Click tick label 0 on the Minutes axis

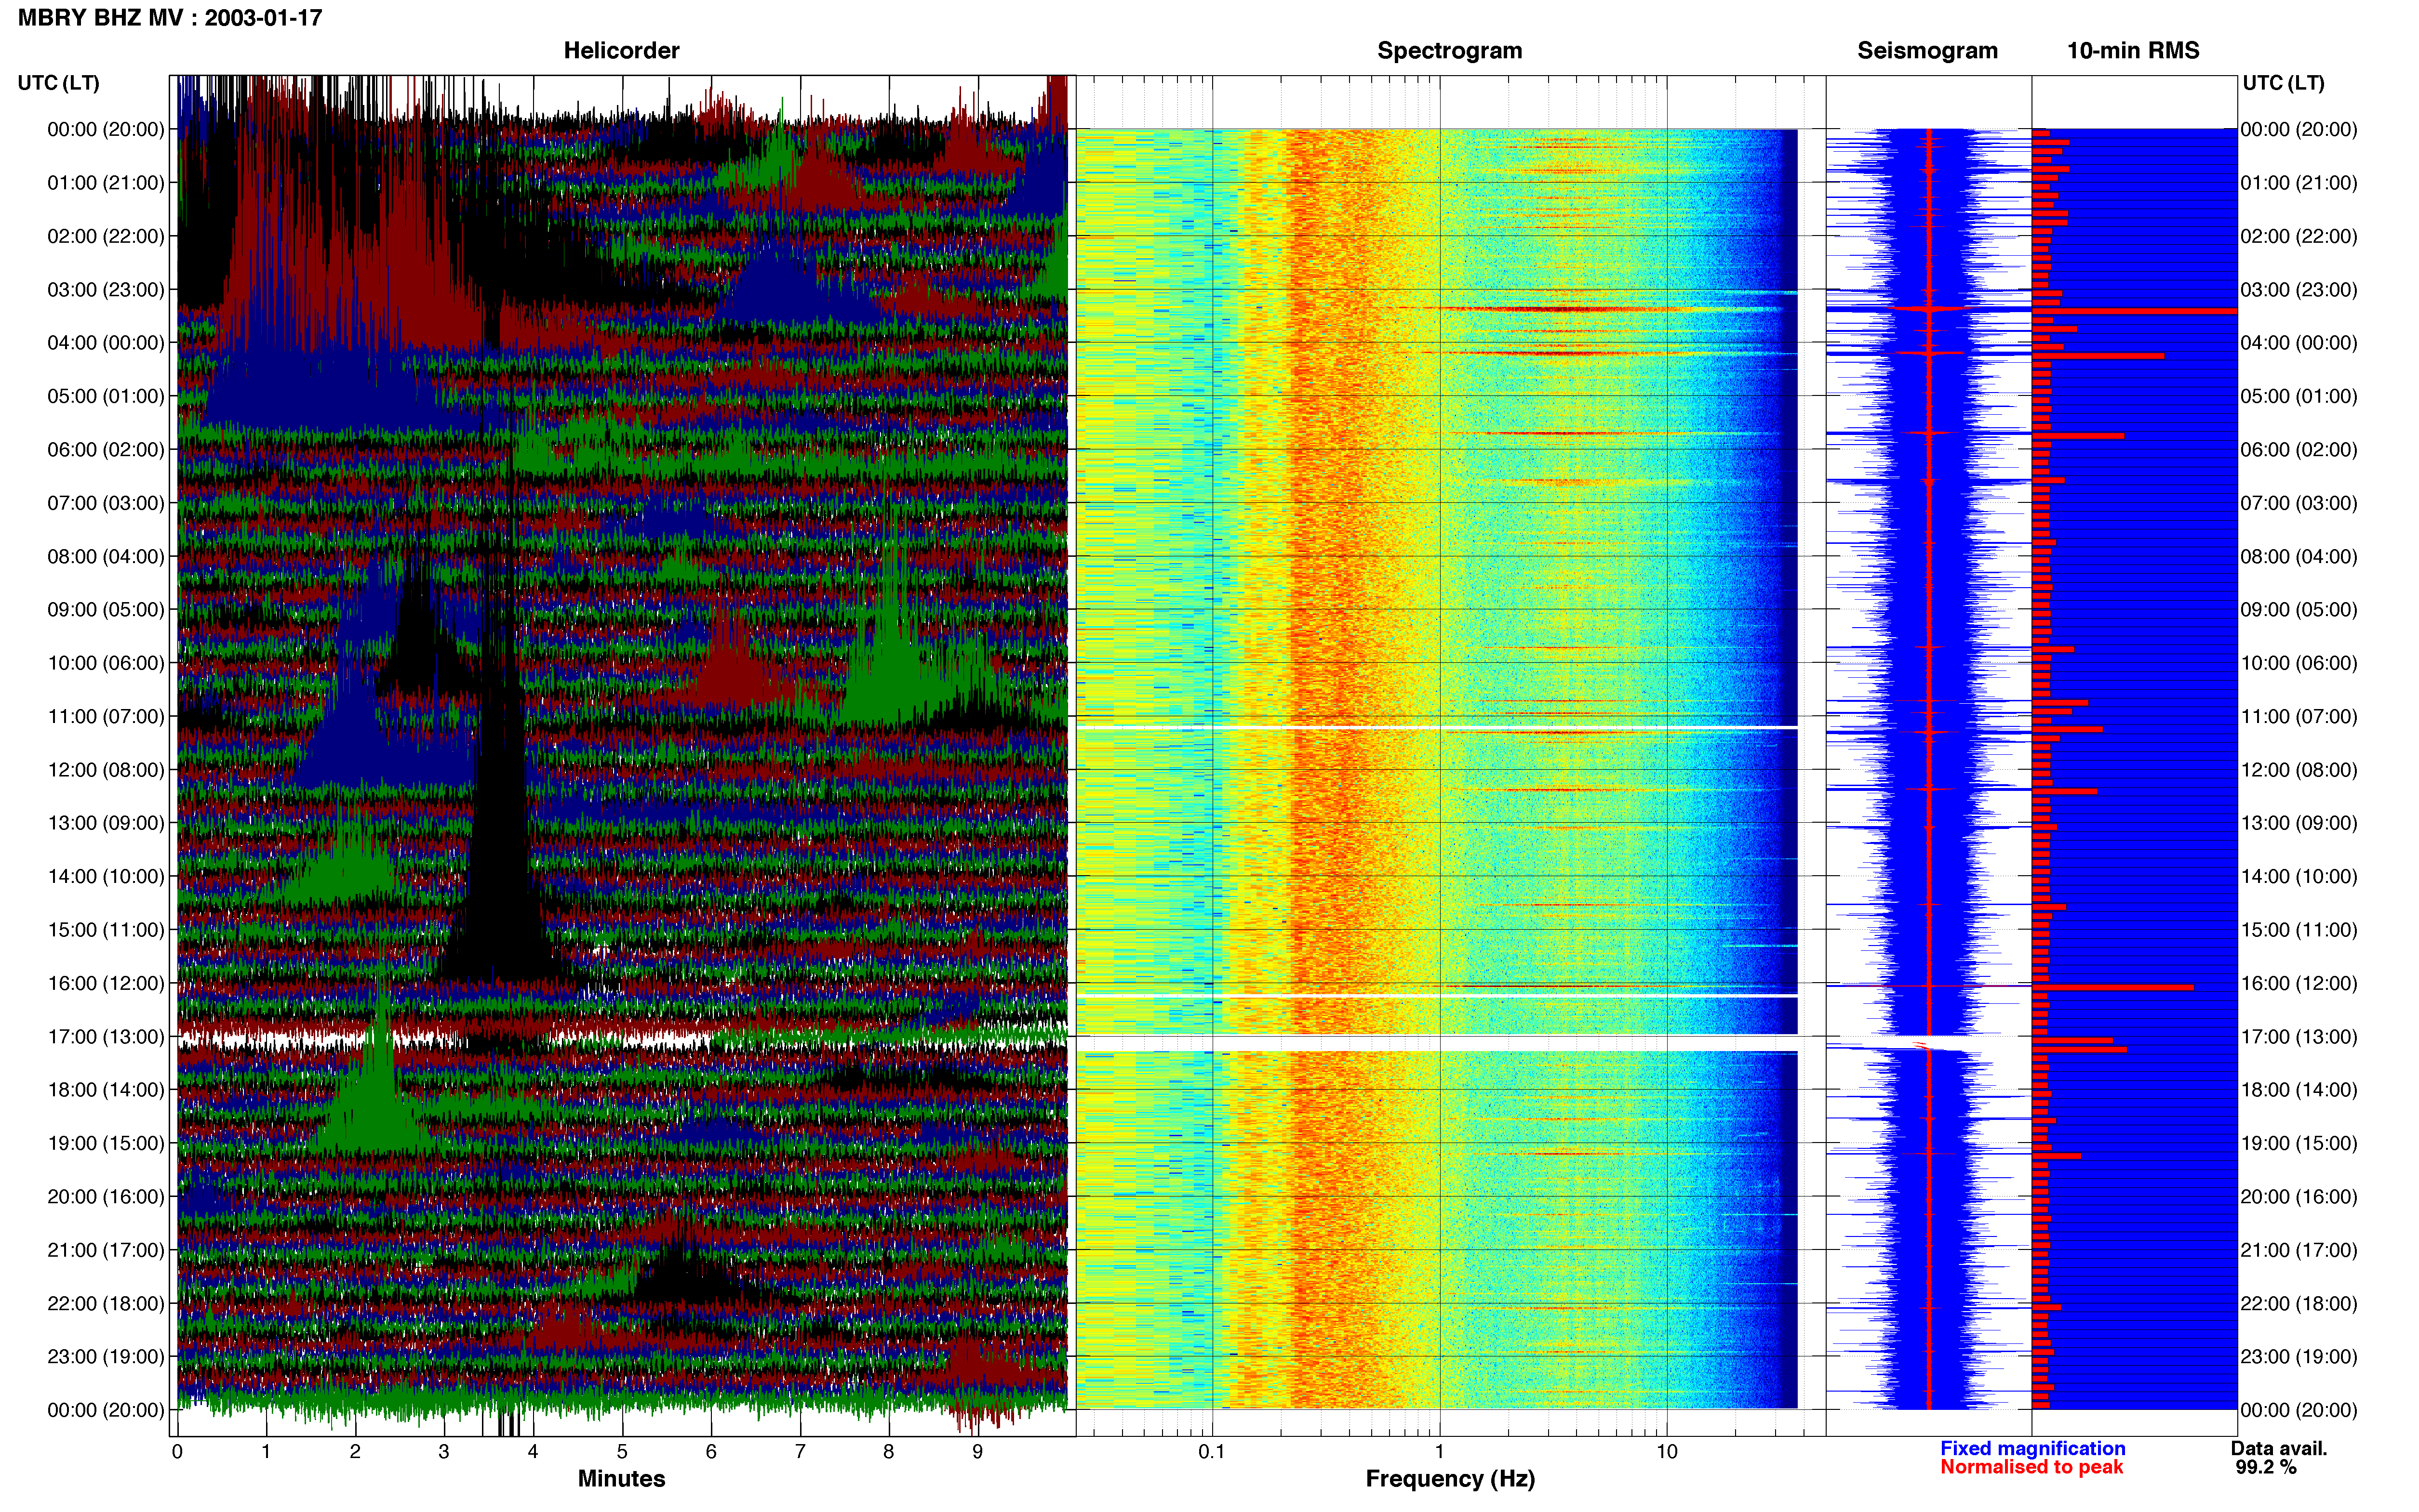click(x=177, y=1452)
